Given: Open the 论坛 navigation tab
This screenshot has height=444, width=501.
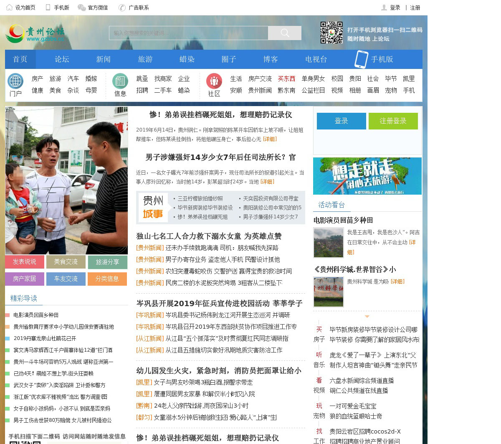Looking at the screenshot, I should click(x=62, y=59).
